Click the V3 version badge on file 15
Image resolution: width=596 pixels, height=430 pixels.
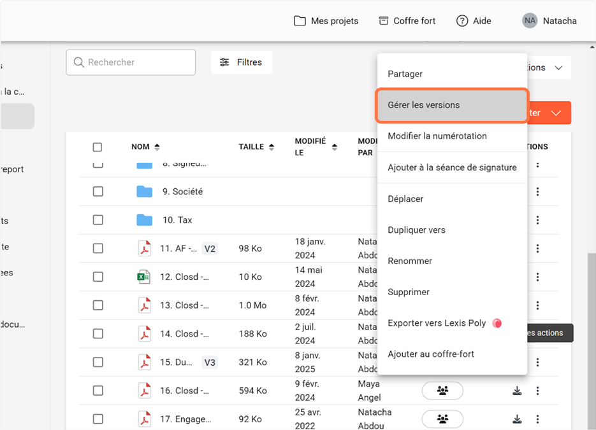tap(210, 363)
